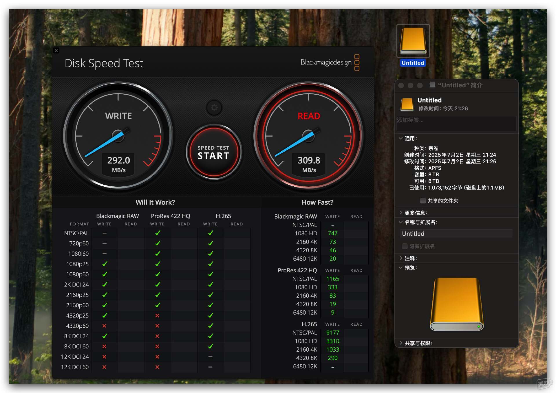
Task: Click the H.265 checkmark for 720p60
Action: [x=211, y=243]
